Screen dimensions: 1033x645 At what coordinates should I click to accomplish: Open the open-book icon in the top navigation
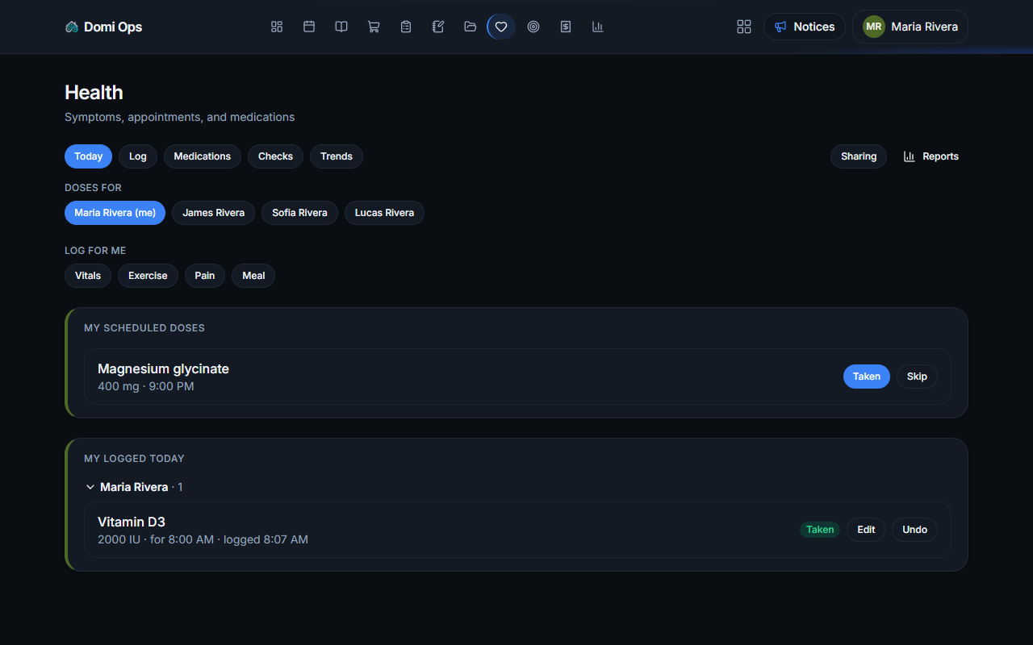point(341,27)
